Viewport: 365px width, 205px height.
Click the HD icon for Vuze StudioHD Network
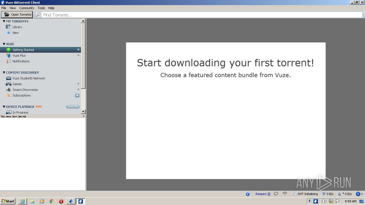pyautogui.click(x=9, y=78)
